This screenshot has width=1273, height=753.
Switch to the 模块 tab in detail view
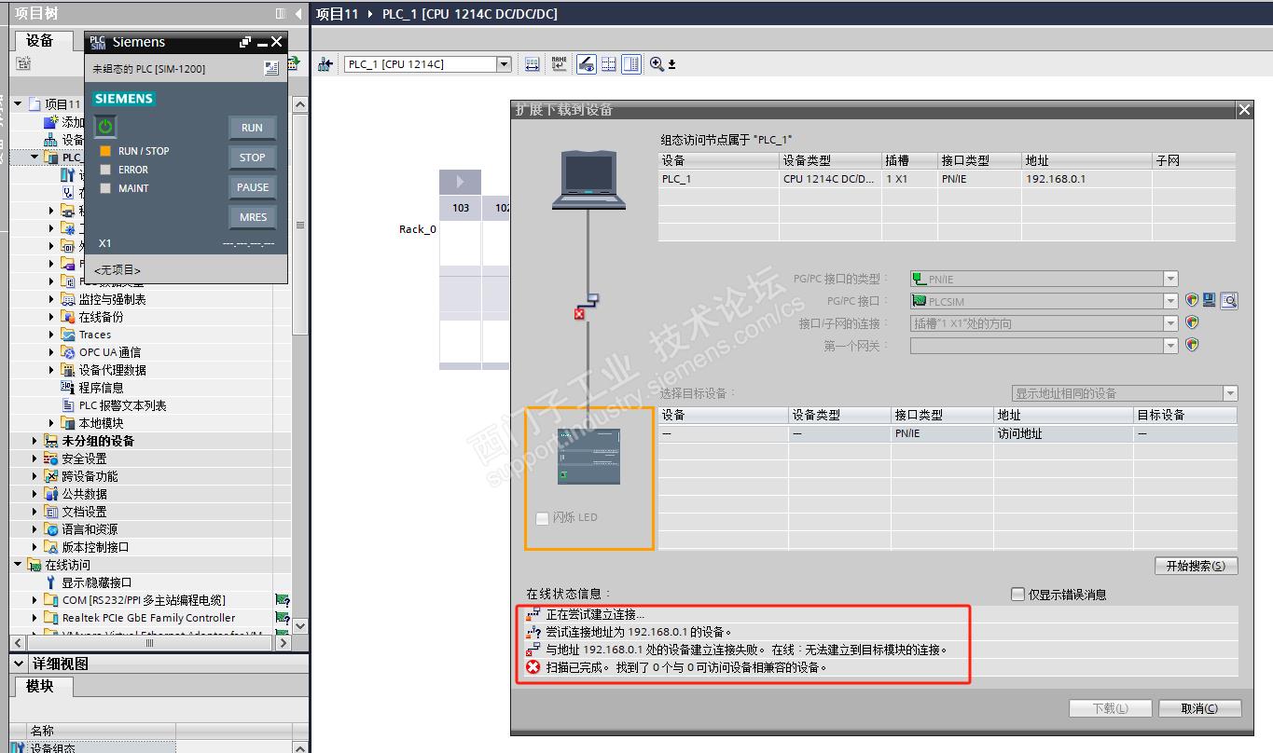coord(40,686)
